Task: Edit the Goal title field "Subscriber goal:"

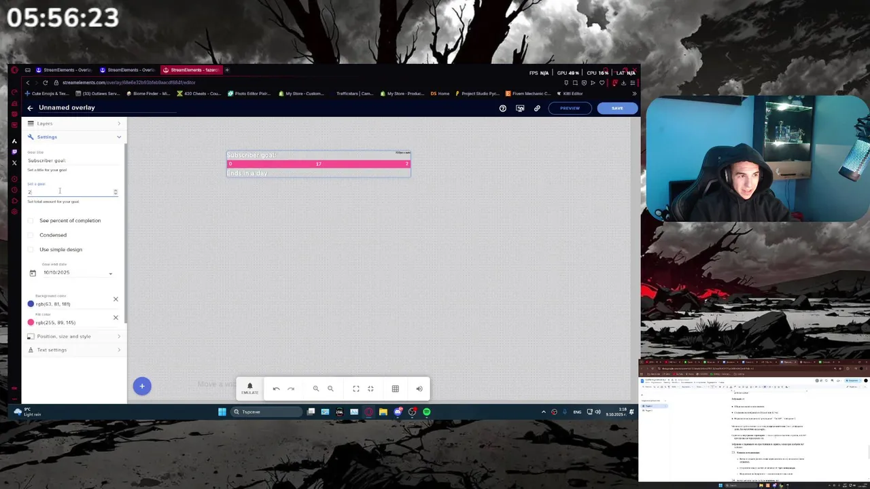Action: (x=73, y=160)
